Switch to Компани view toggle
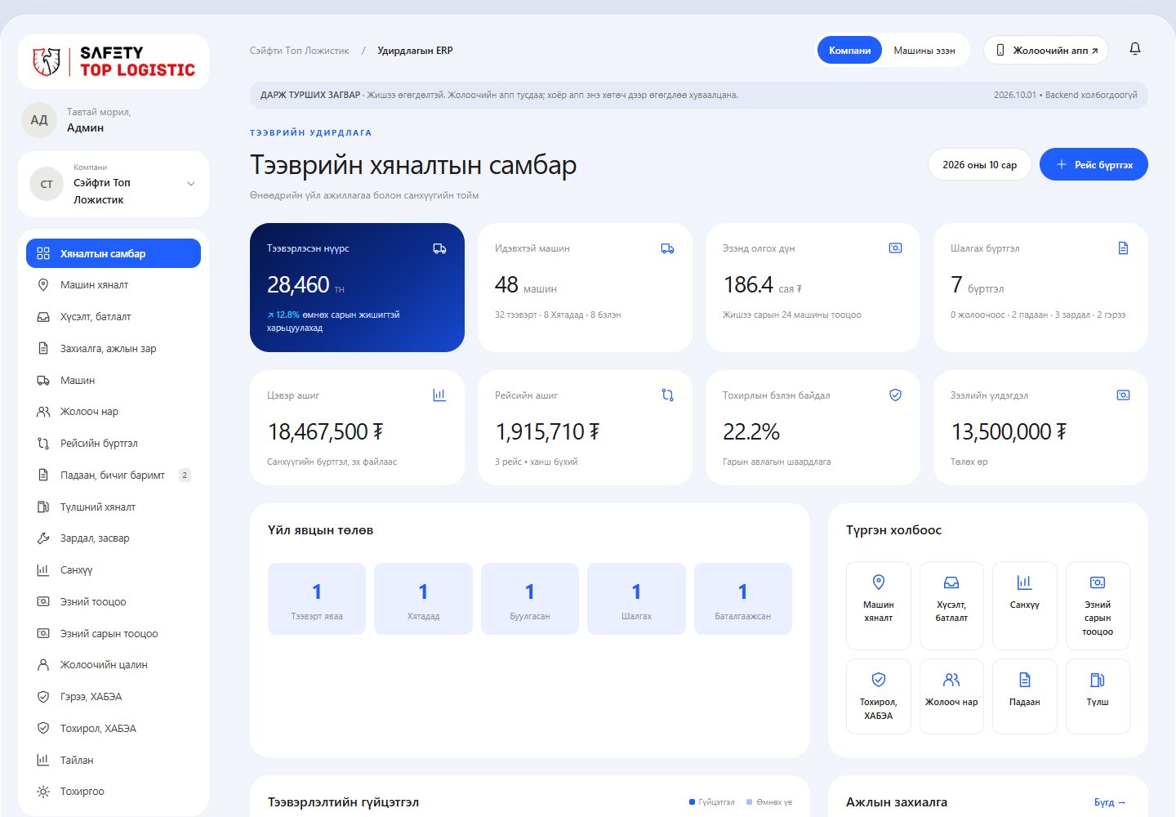This screenshot has height=817, width=1176. click(849, 51)
